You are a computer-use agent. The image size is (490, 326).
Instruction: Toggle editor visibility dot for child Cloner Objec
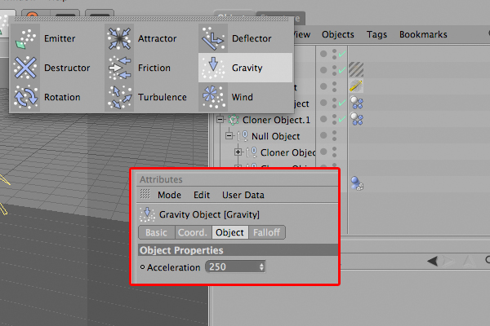coord(334,149)
